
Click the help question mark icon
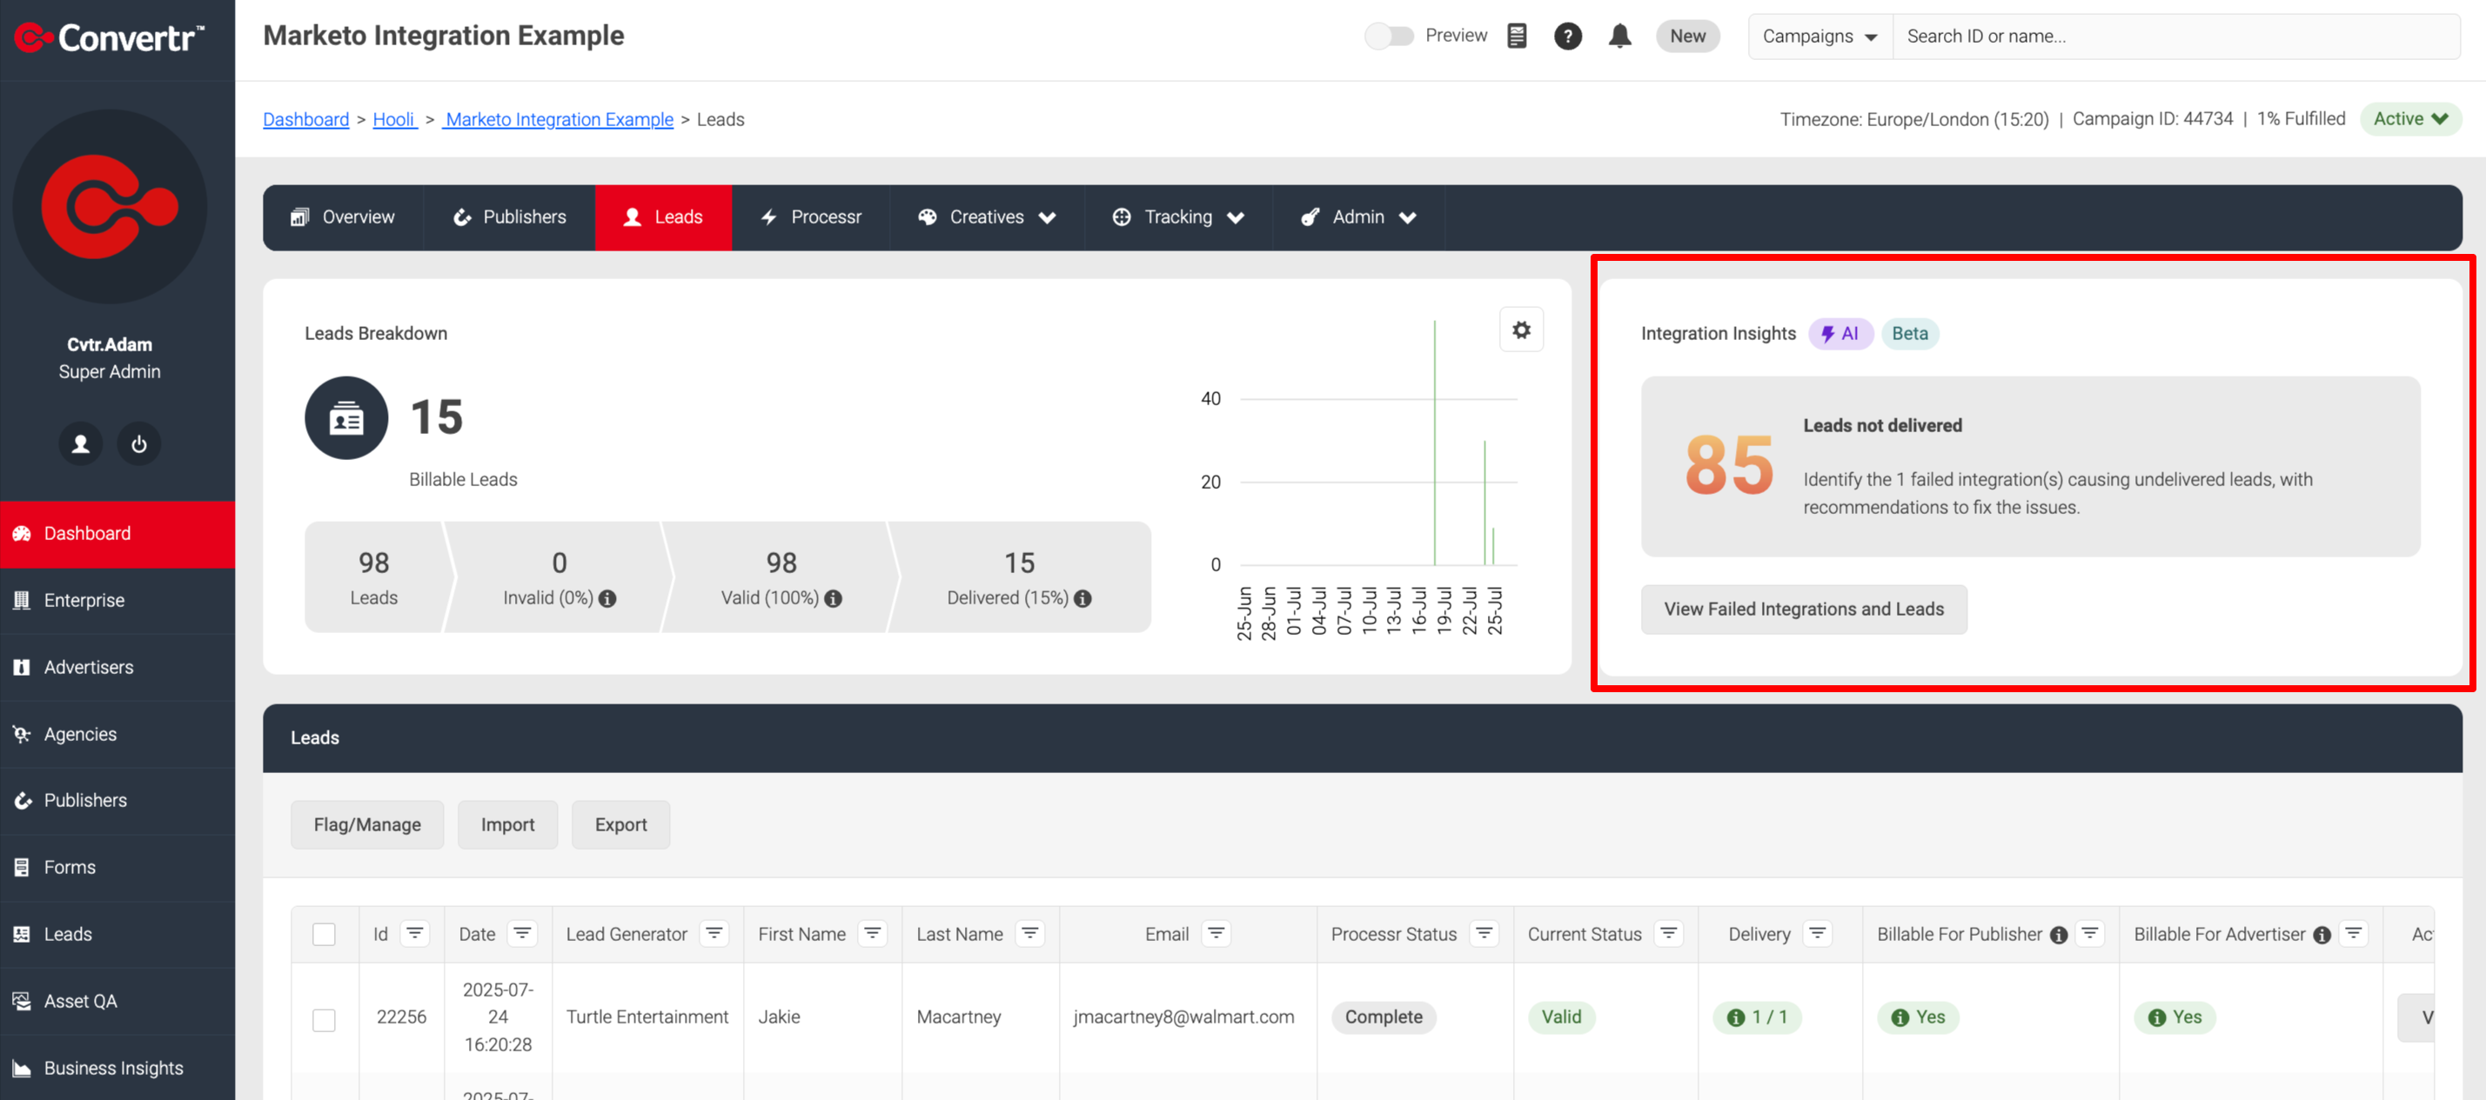1568,36
